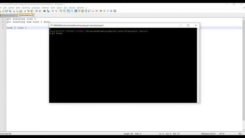Viewport: 245px width, 138px height.
Task: Click the "$ git branc" command in the terminal
Action: [56, 33]
